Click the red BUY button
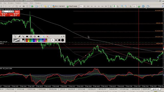This screenshot has height=92, width=164. pos(17,11)
